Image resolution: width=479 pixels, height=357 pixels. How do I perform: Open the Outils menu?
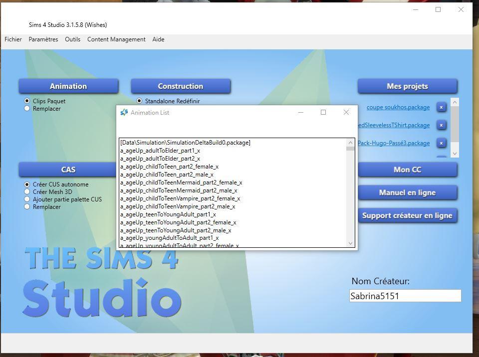(73, 39)
